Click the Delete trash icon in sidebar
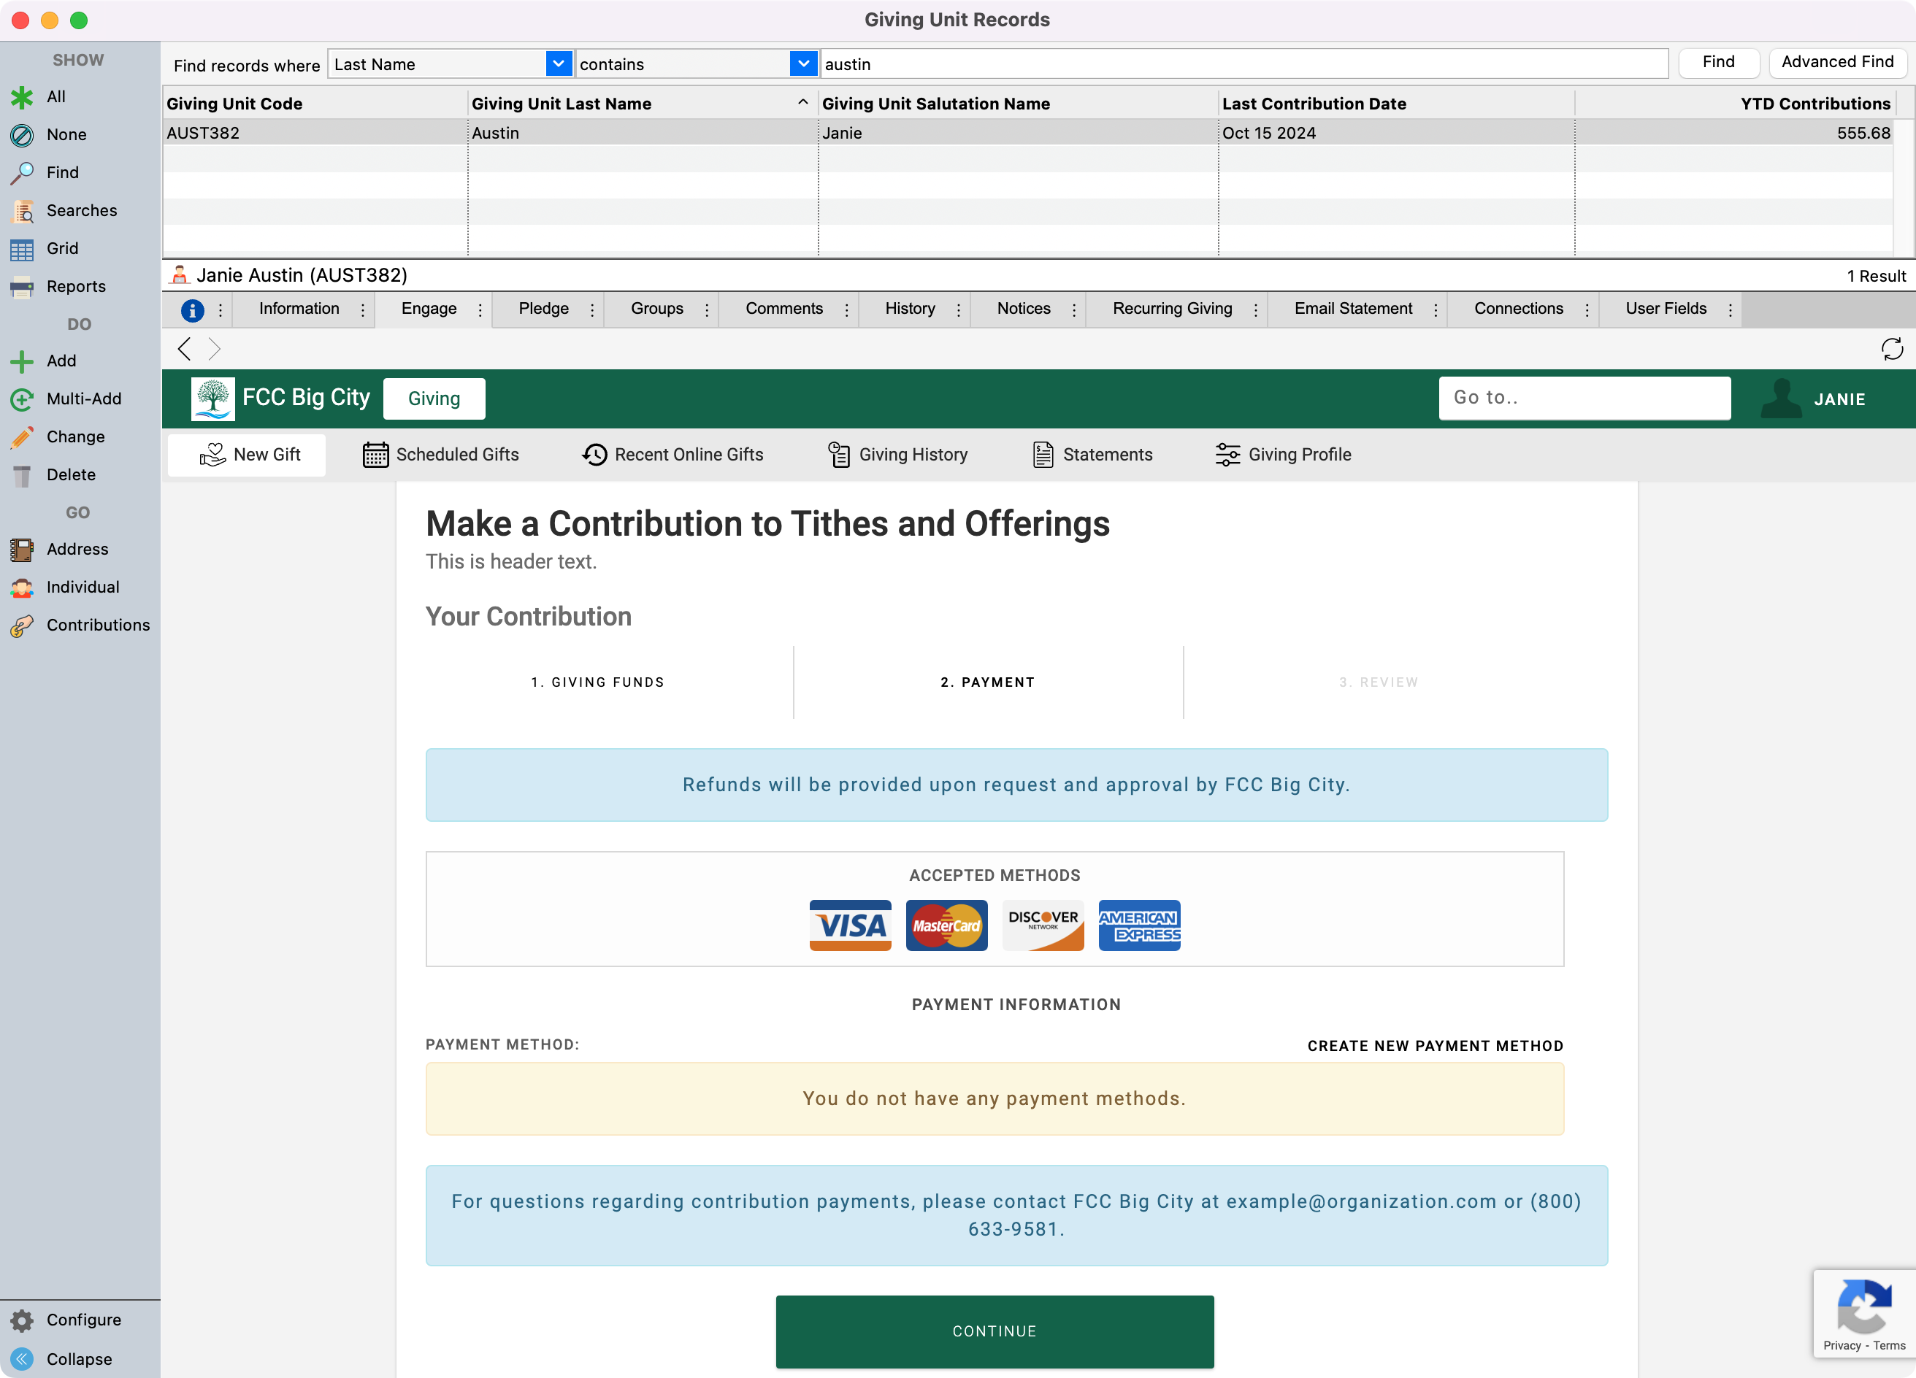The width and height of the screenshot is (1916, 1378). point(22,474)
